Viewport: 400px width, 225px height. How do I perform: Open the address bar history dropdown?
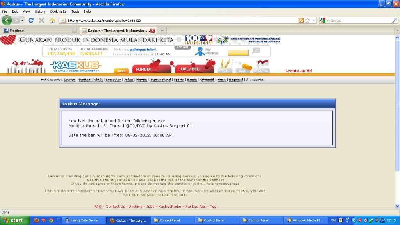(x=314, y=20)
